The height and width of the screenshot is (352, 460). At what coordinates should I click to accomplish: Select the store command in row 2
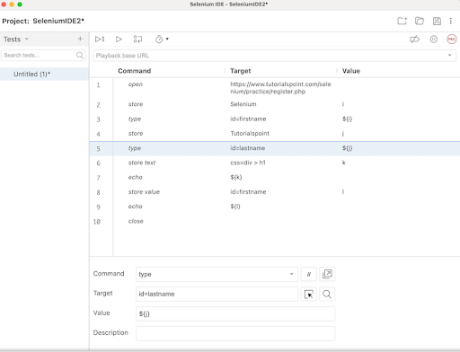click(136, 104)
